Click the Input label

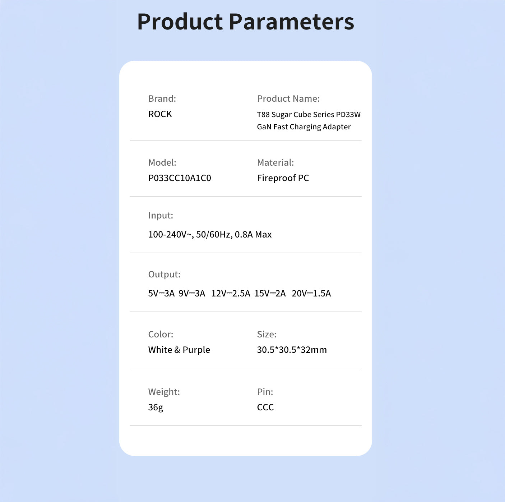[x=161, y=215]
